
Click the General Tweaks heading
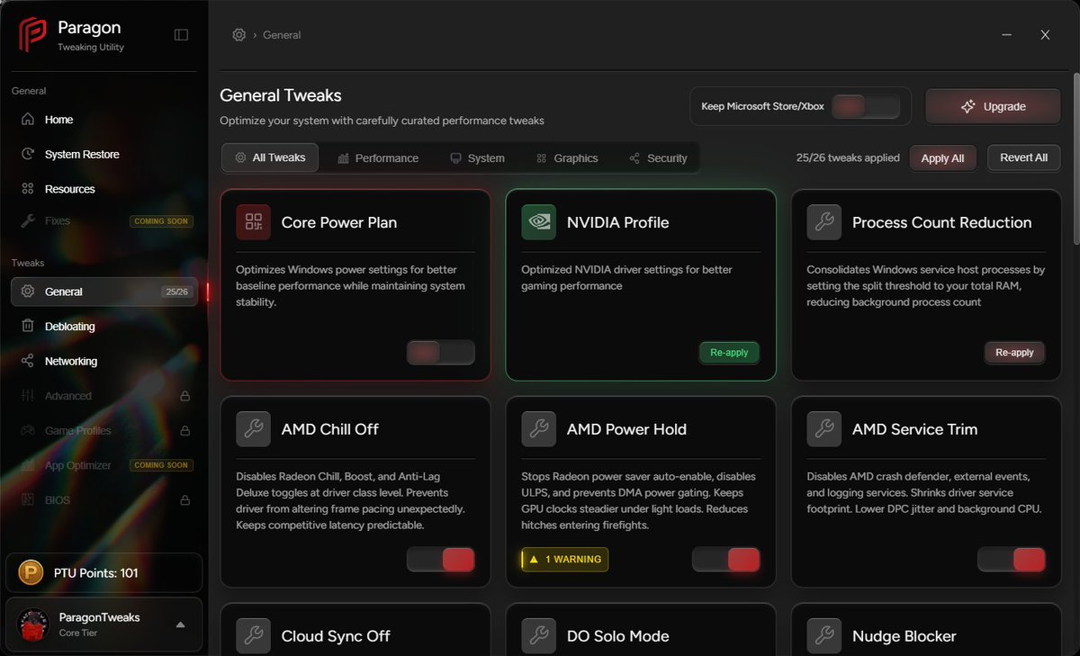[281, 95]
